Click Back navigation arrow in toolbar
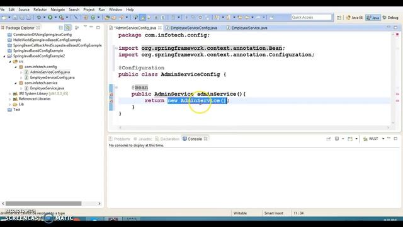The width and height of the screenshot is (403, 227). pos(247,18)
